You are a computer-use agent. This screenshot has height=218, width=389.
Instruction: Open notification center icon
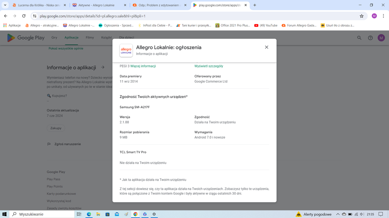point(381,214)
